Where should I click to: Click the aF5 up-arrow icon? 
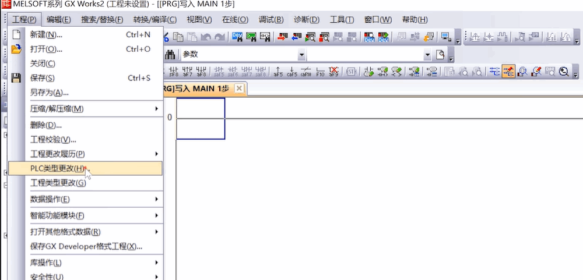pyautogui.click(x=278, y=71)
